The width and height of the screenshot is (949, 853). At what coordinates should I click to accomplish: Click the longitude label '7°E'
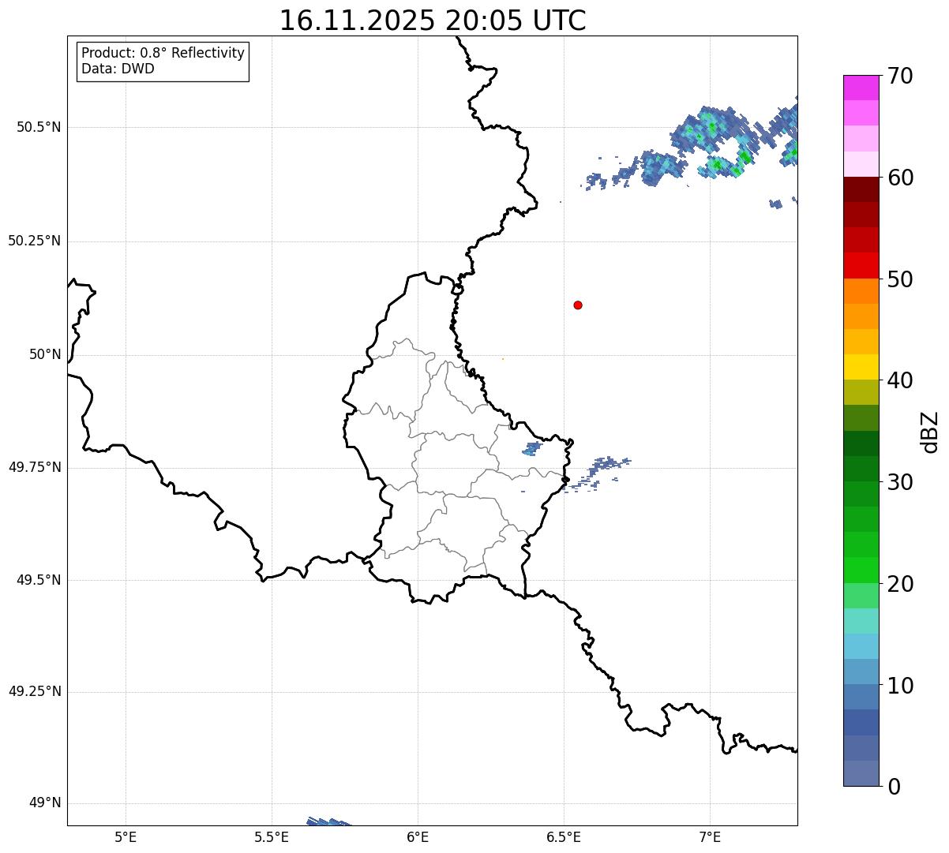pos(710,837)
